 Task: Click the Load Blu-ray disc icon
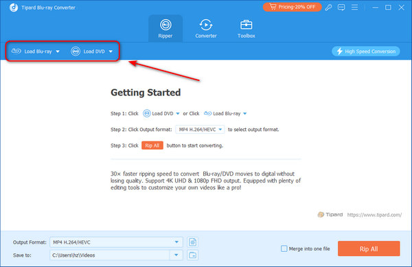16,51
